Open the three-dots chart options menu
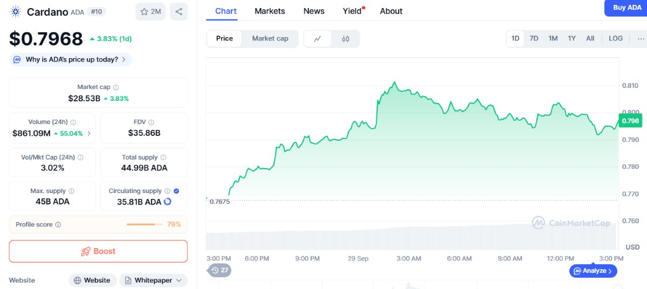This screenshot has width=647, height=289. (641, 38)
